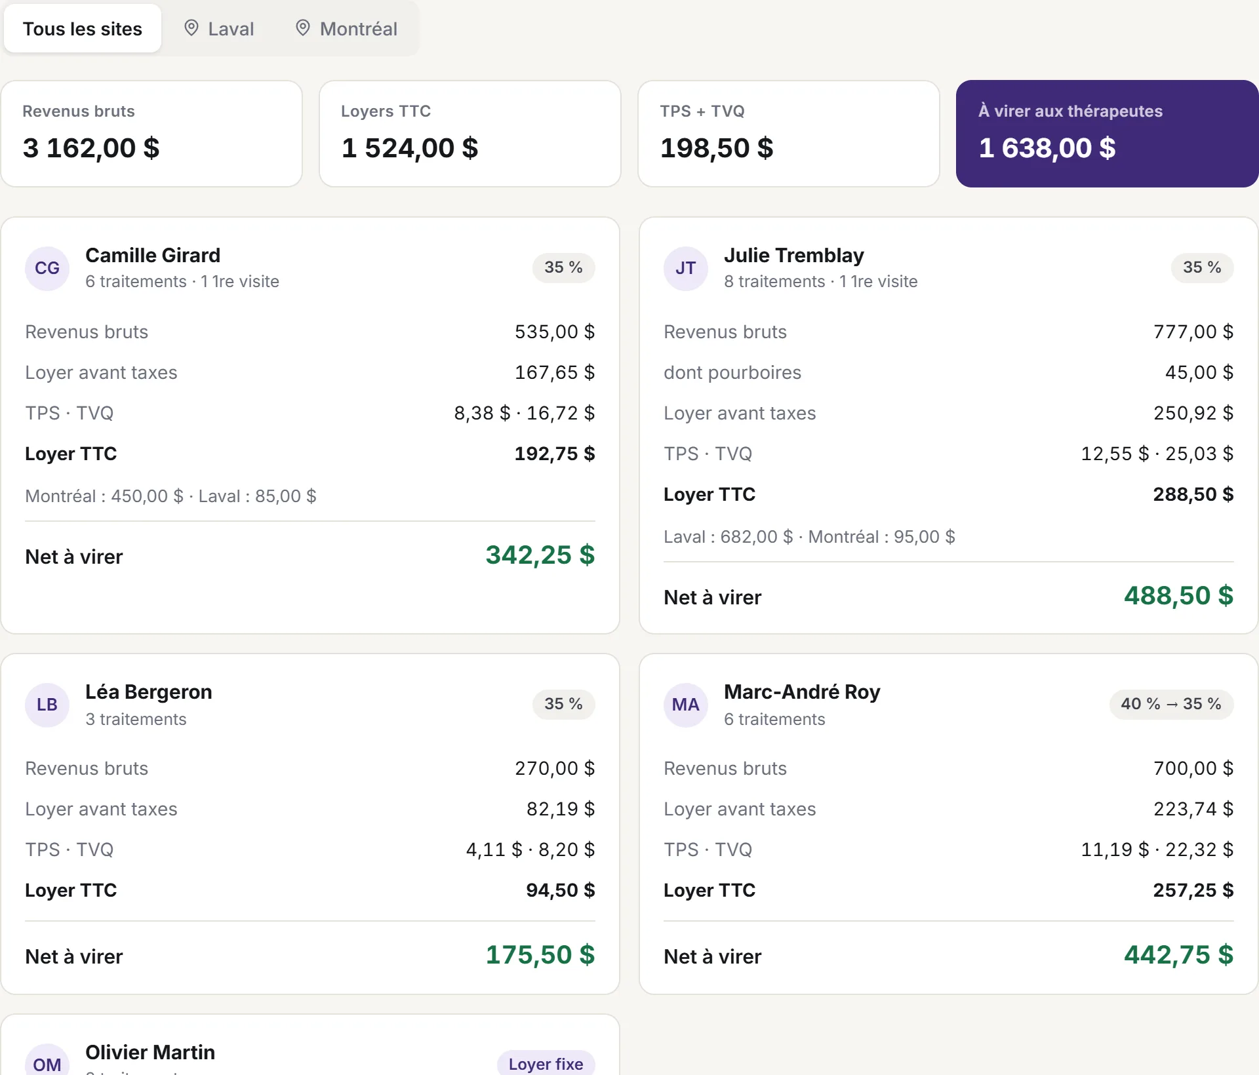Click Olivier Martin's Loyer fixe badge
This screenshot has width=1259, height=1075.
point(546,1063)
